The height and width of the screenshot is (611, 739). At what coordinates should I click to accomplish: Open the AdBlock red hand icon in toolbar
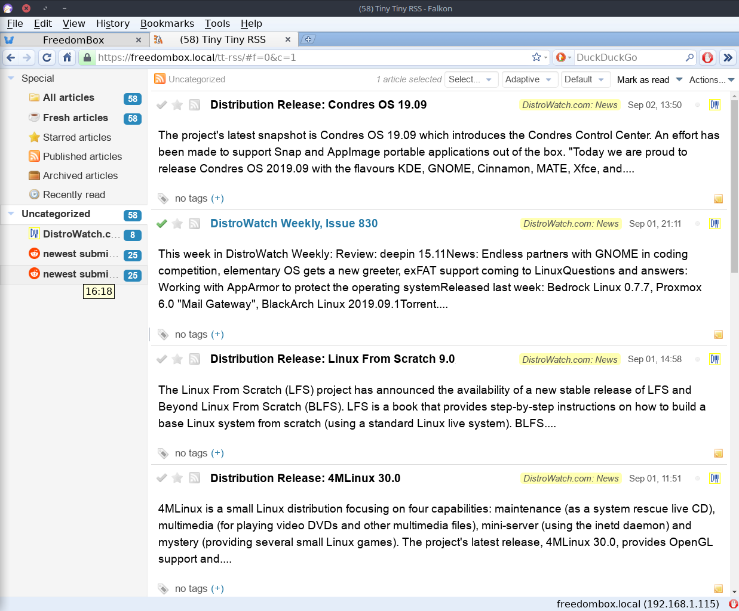tap(708, 58)
